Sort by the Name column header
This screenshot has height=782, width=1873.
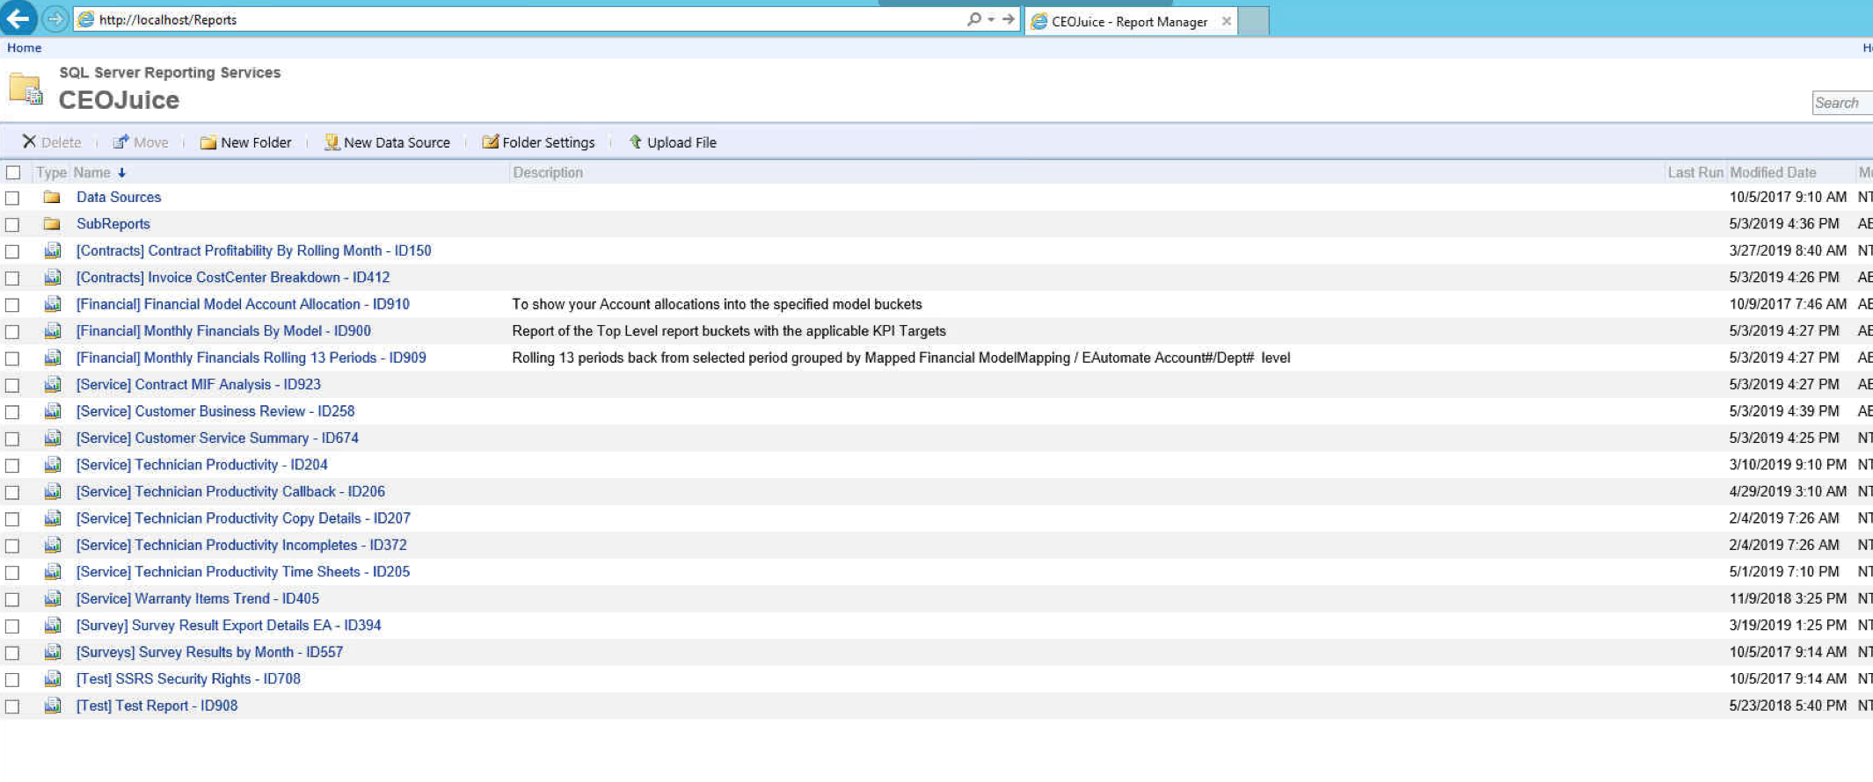(99, 172)
